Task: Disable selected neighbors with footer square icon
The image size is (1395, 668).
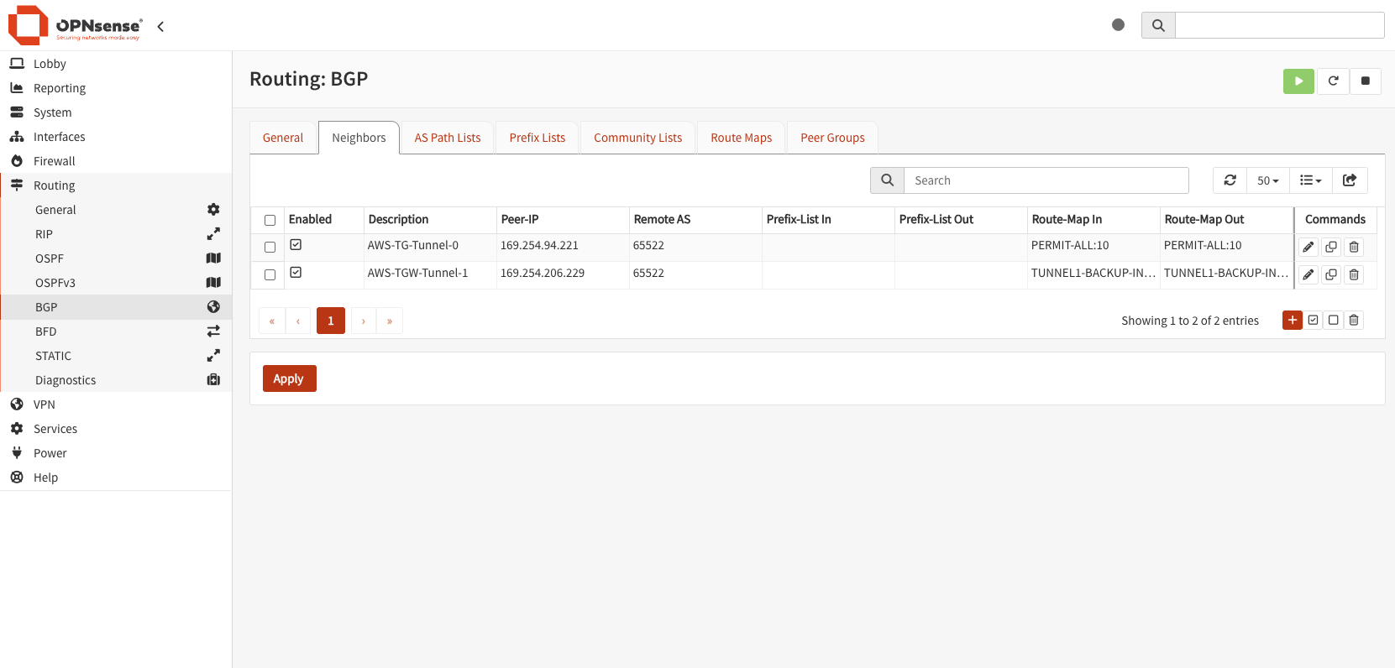Action: click(x=1334, y=320)
